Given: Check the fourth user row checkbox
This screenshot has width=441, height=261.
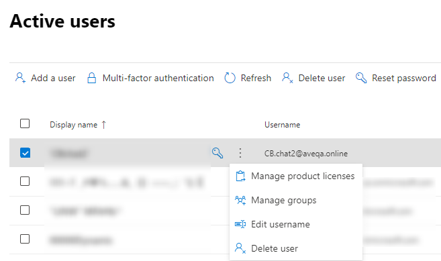Looking at the screenshot, I should 25,239.
